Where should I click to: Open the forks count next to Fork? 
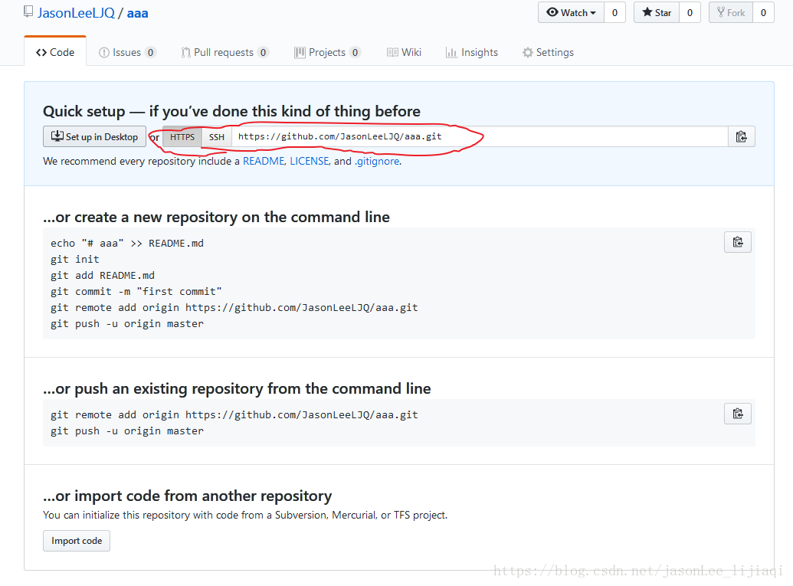click(764, 13)
